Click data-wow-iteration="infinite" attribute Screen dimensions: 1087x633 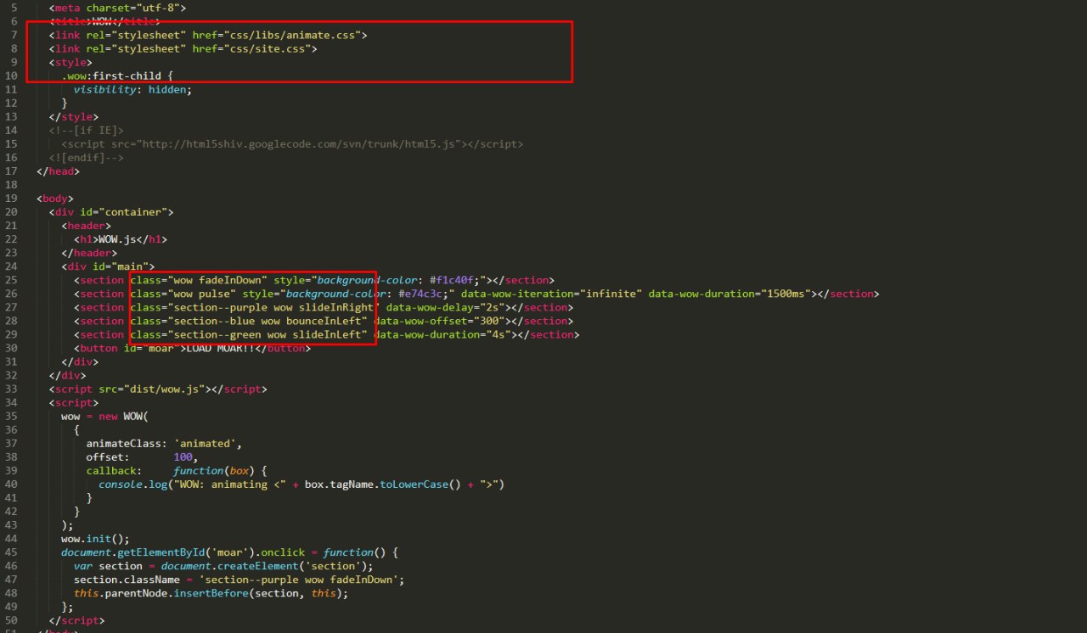549,293
